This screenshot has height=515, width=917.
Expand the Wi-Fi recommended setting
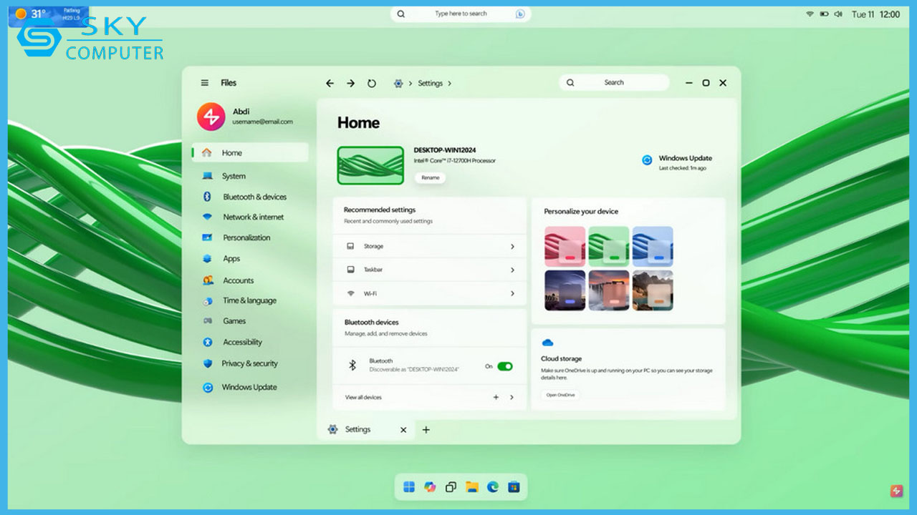point(512,293)
